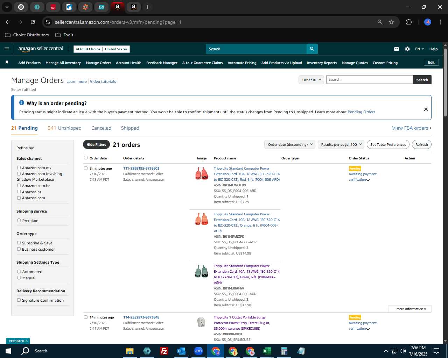Click the order search input field
The width and height of the screenshot is (448, 358).
(369, 80)
